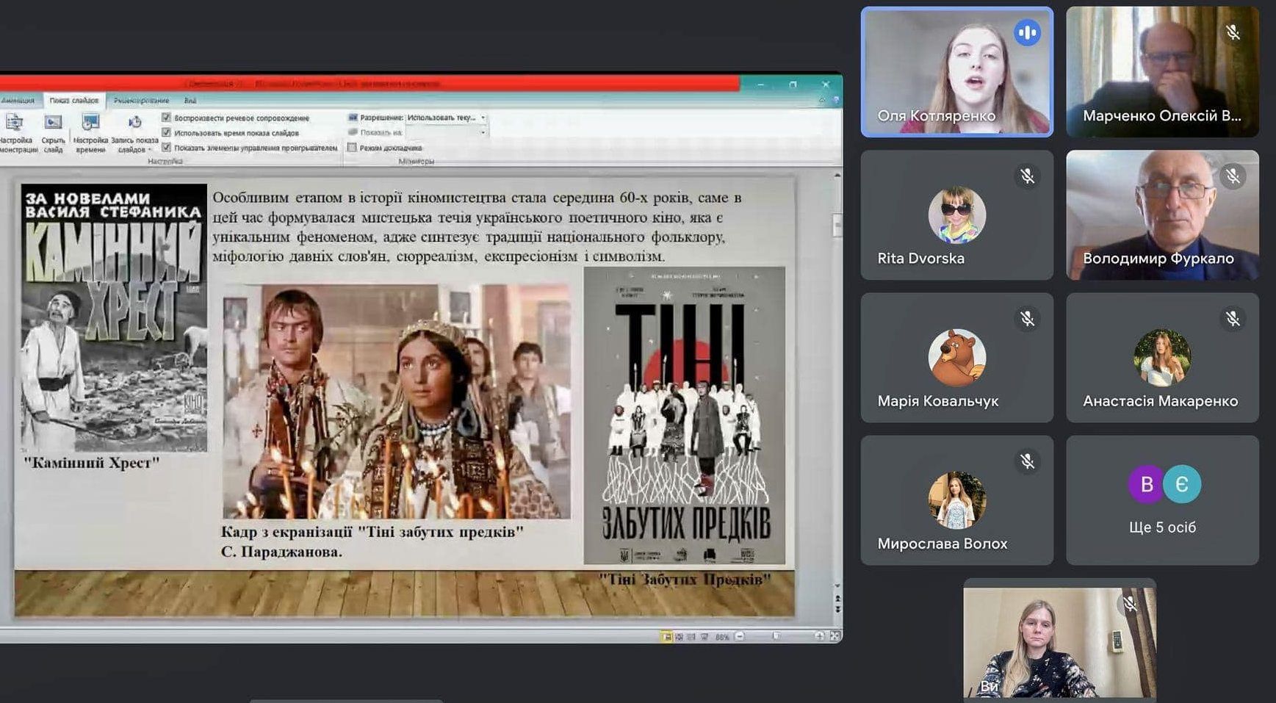1276x703 pixels.
Task: Click Анастасія Макаренко's avatar picture
Action: [1162, 358]
